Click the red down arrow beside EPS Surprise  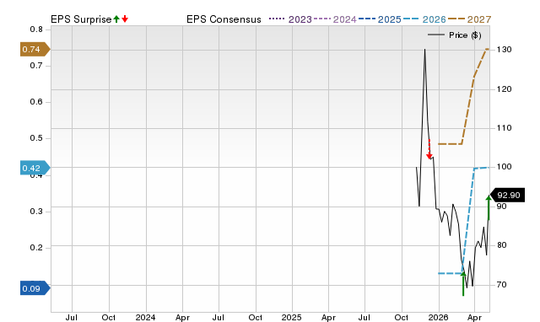tap(125, 19)
